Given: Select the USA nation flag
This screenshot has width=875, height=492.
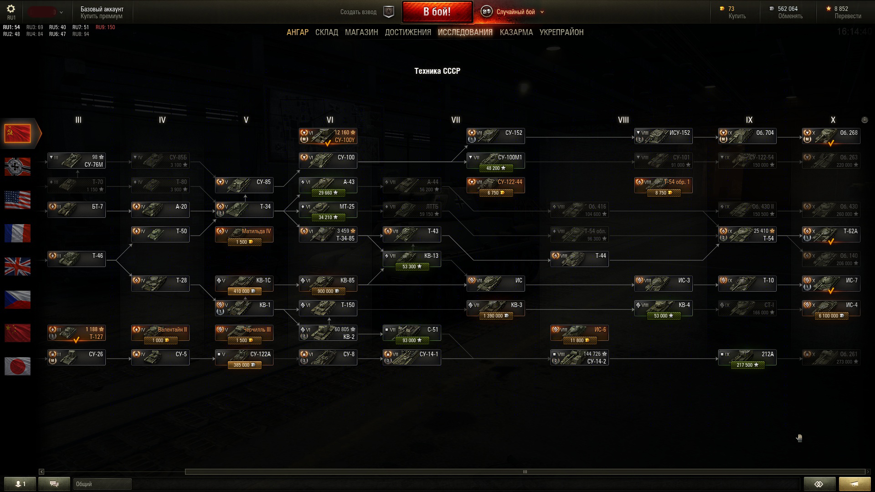Looking at the screenshot, I should (x=17, y=200).
